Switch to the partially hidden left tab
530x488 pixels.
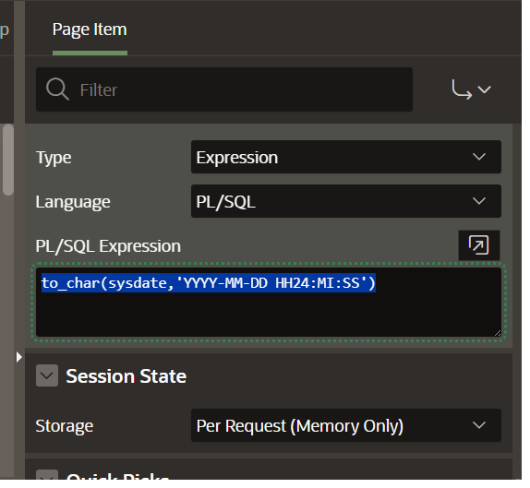click(x=5, y=30)
